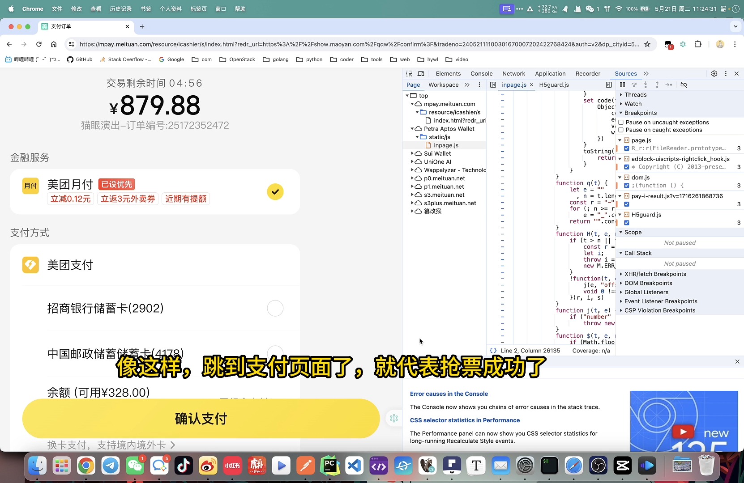
Task: Go to the Chrome home page icon
Action: pos(54,44)
